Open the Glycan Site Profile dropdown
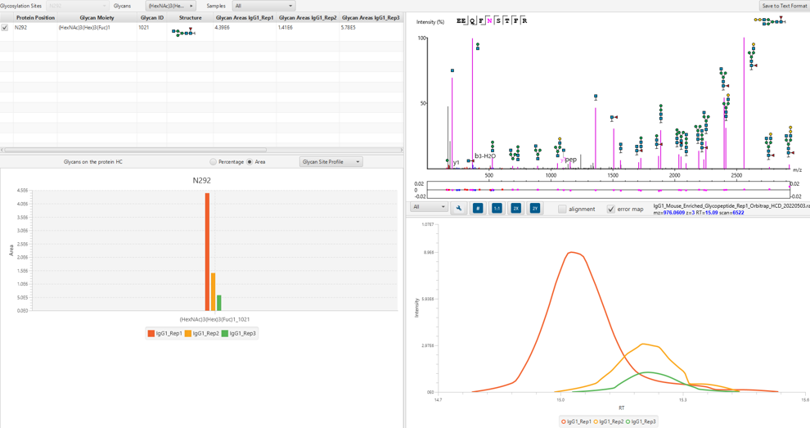Screen dimensions: 810x428 coord(331,162)
